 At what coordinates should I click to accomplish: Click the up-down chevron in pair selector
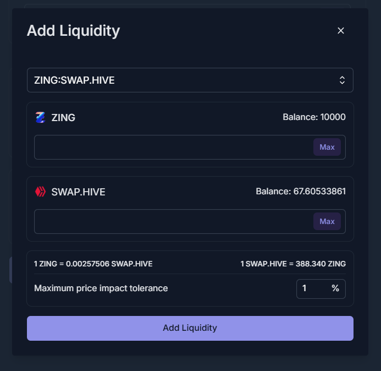click(x=342, y=80)
